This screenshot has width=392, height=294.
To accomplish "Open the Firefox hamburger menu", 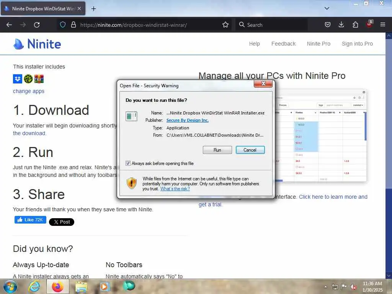I will (x=383, y=24).
